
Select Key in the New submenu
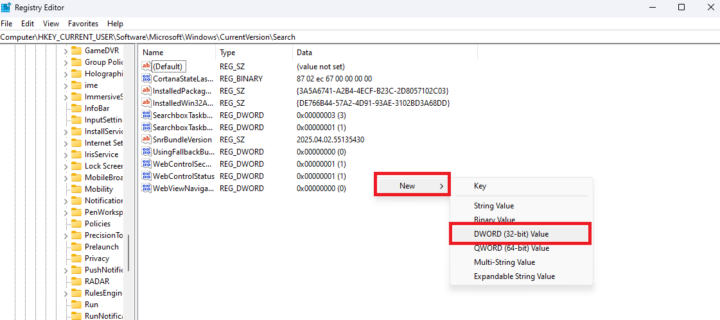(480, 186)
